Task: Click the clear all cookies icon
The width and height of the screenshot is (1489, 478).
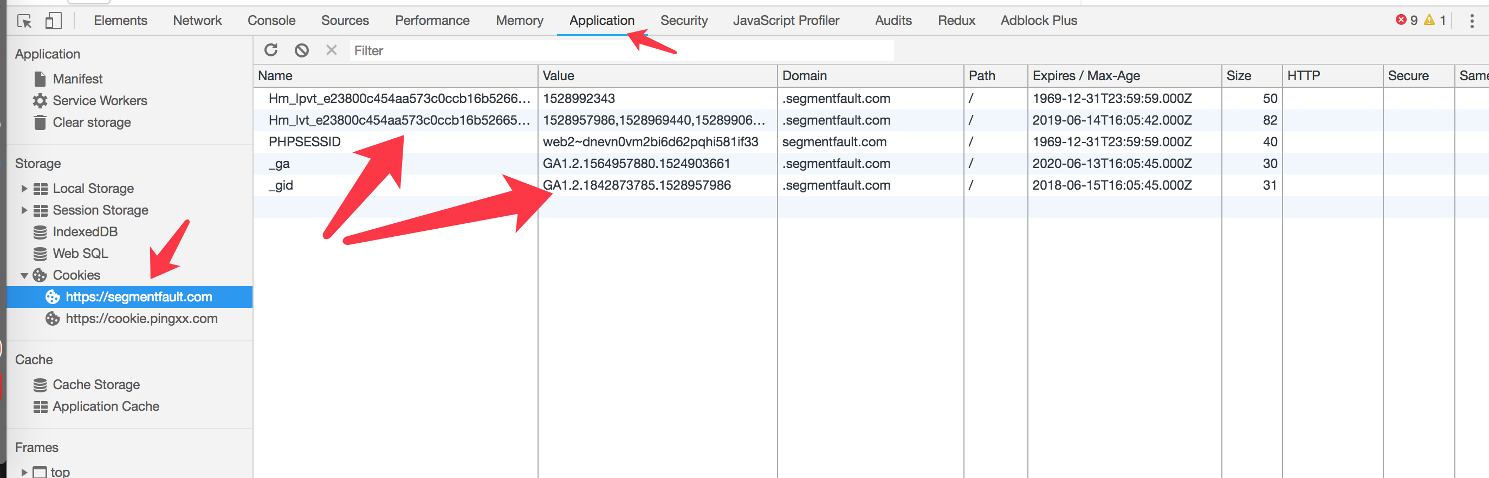Action: [301, 50]
